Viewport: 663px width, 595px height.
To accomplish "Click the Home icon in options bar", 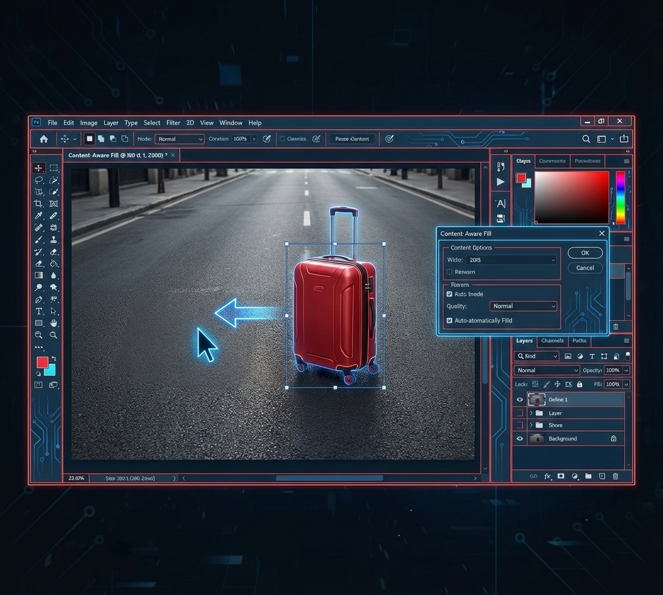I will tap(44, 139).
